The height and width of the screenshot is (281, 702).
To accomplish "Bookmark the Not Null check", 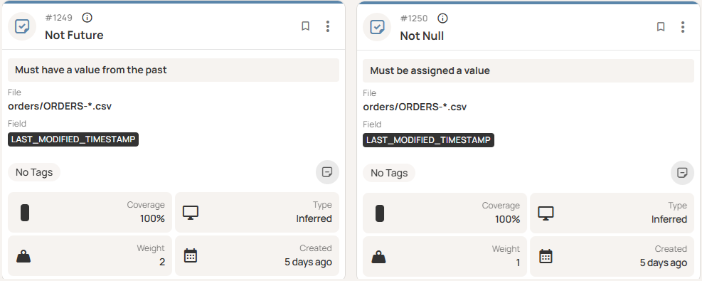I will (x=660, y=27).
